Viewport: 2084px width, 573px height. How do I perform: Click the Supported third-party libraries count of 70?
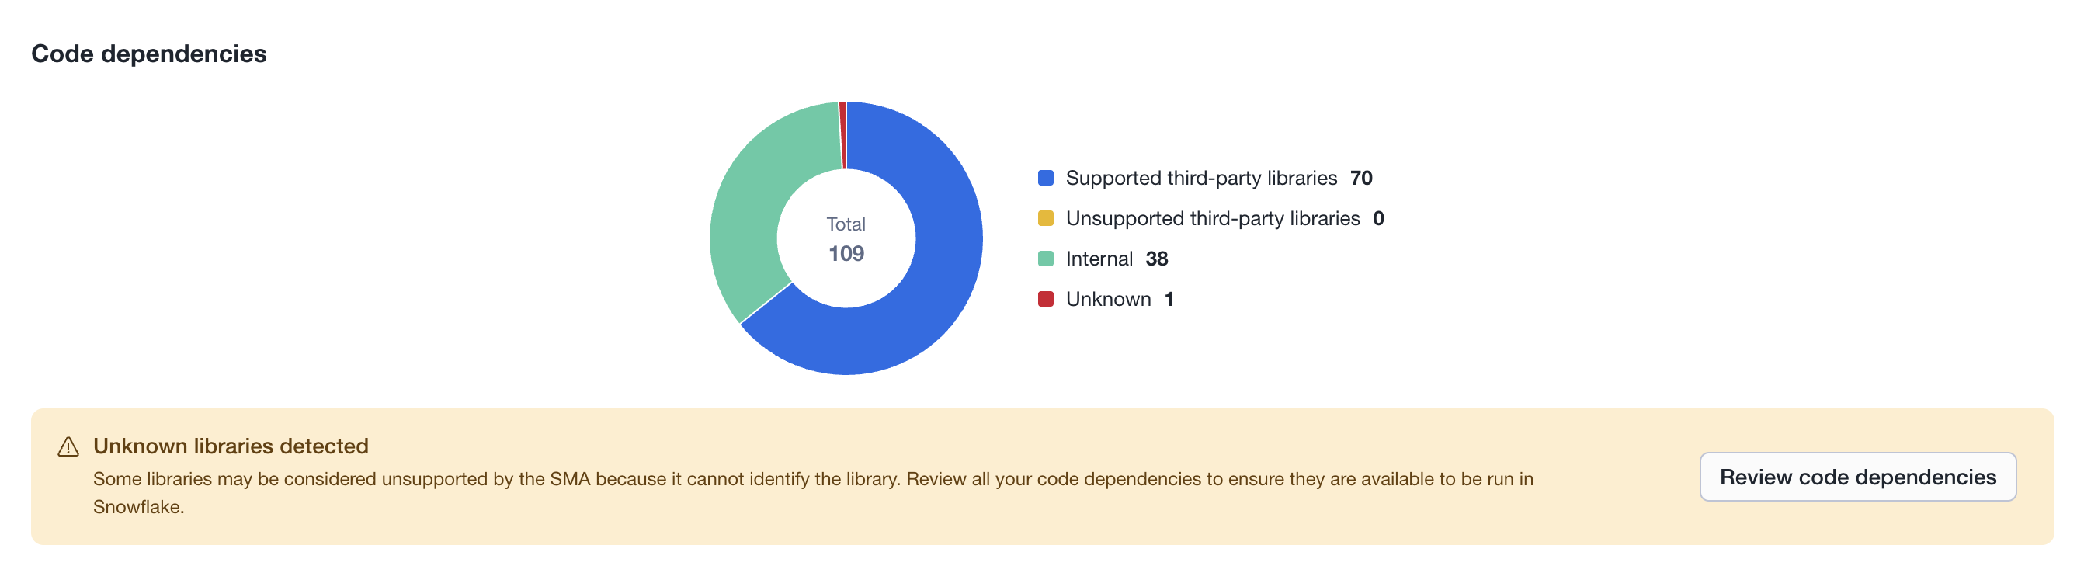[x=1363, y=177]
